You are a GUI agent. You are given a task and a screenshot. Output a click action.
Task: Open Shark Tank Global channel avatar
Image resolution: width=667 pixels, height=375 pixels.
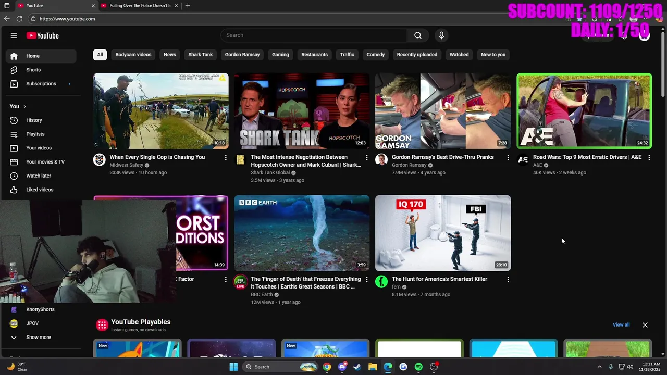tap(240, 160)
